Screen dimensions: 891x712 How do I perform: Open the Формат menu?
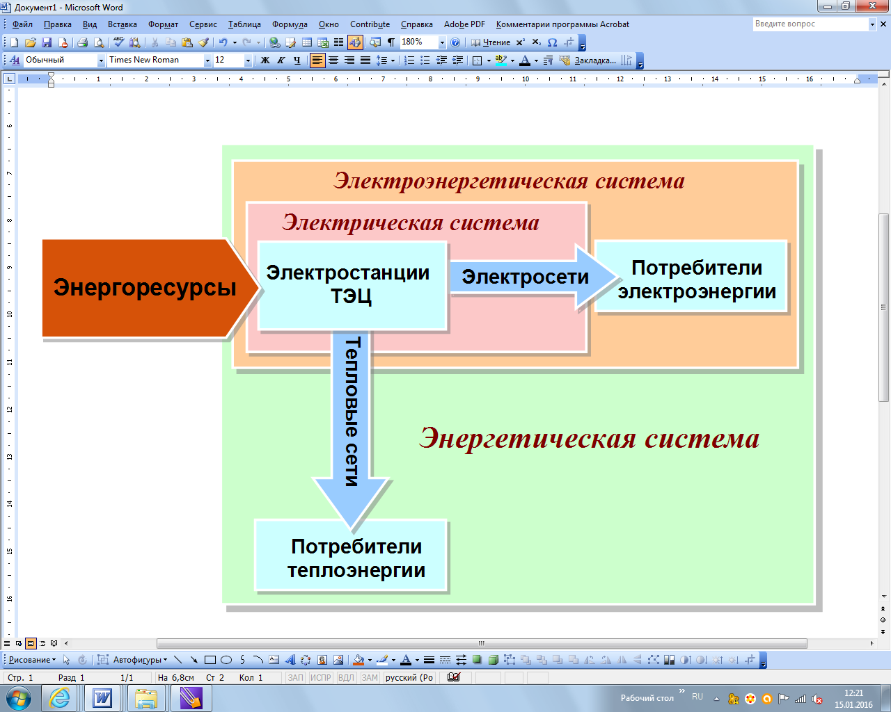click(x=164, y=24)
